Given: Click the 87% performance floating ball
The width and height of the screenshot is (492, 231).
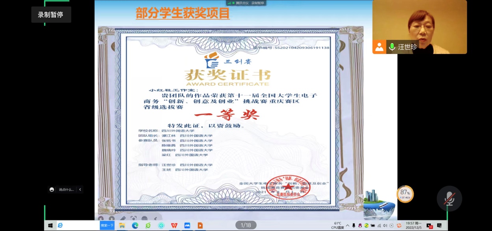Looking at the screenshot, I should tap(405, 194).
